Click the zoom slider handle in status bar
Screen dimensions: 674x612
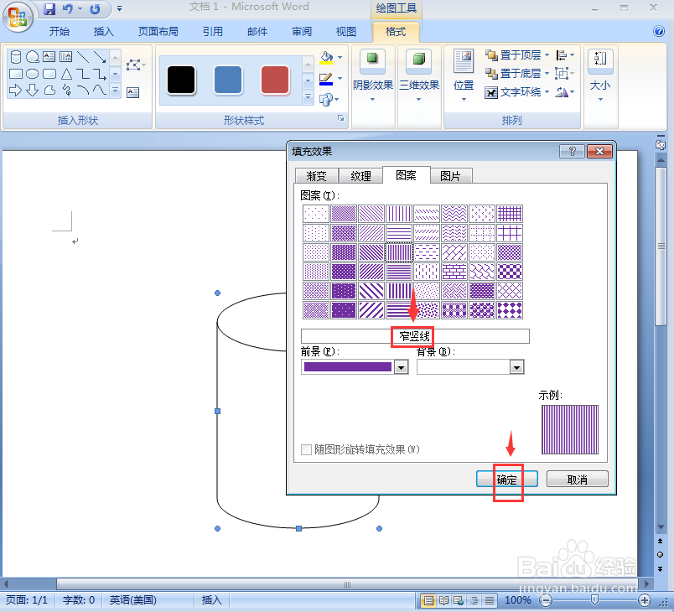coord(594,599)
